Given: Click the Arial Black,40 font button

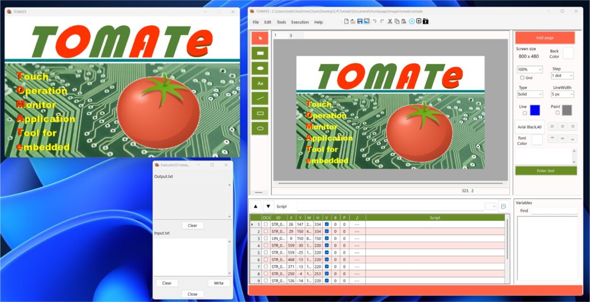Looking at the screenshot, I should coord(530,127).
